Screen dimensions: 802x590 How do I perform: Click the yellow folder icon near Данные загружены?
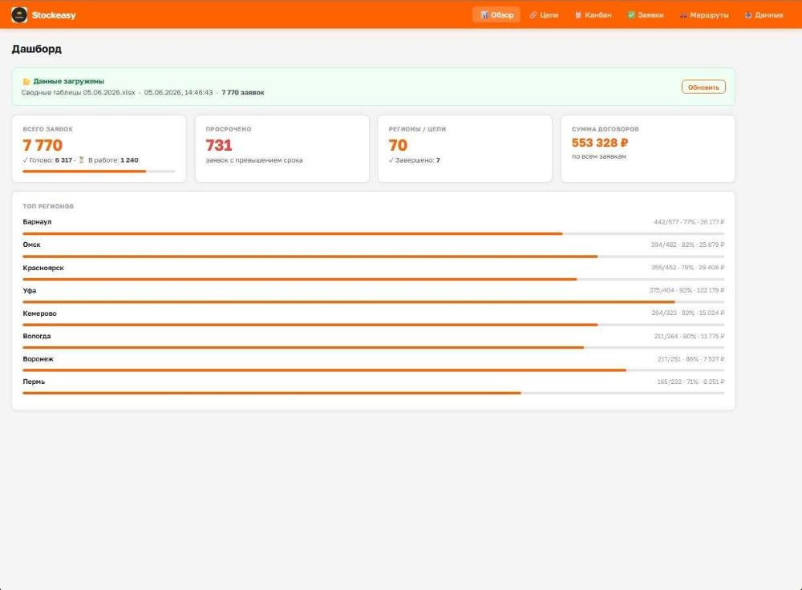tap(26, 81)
